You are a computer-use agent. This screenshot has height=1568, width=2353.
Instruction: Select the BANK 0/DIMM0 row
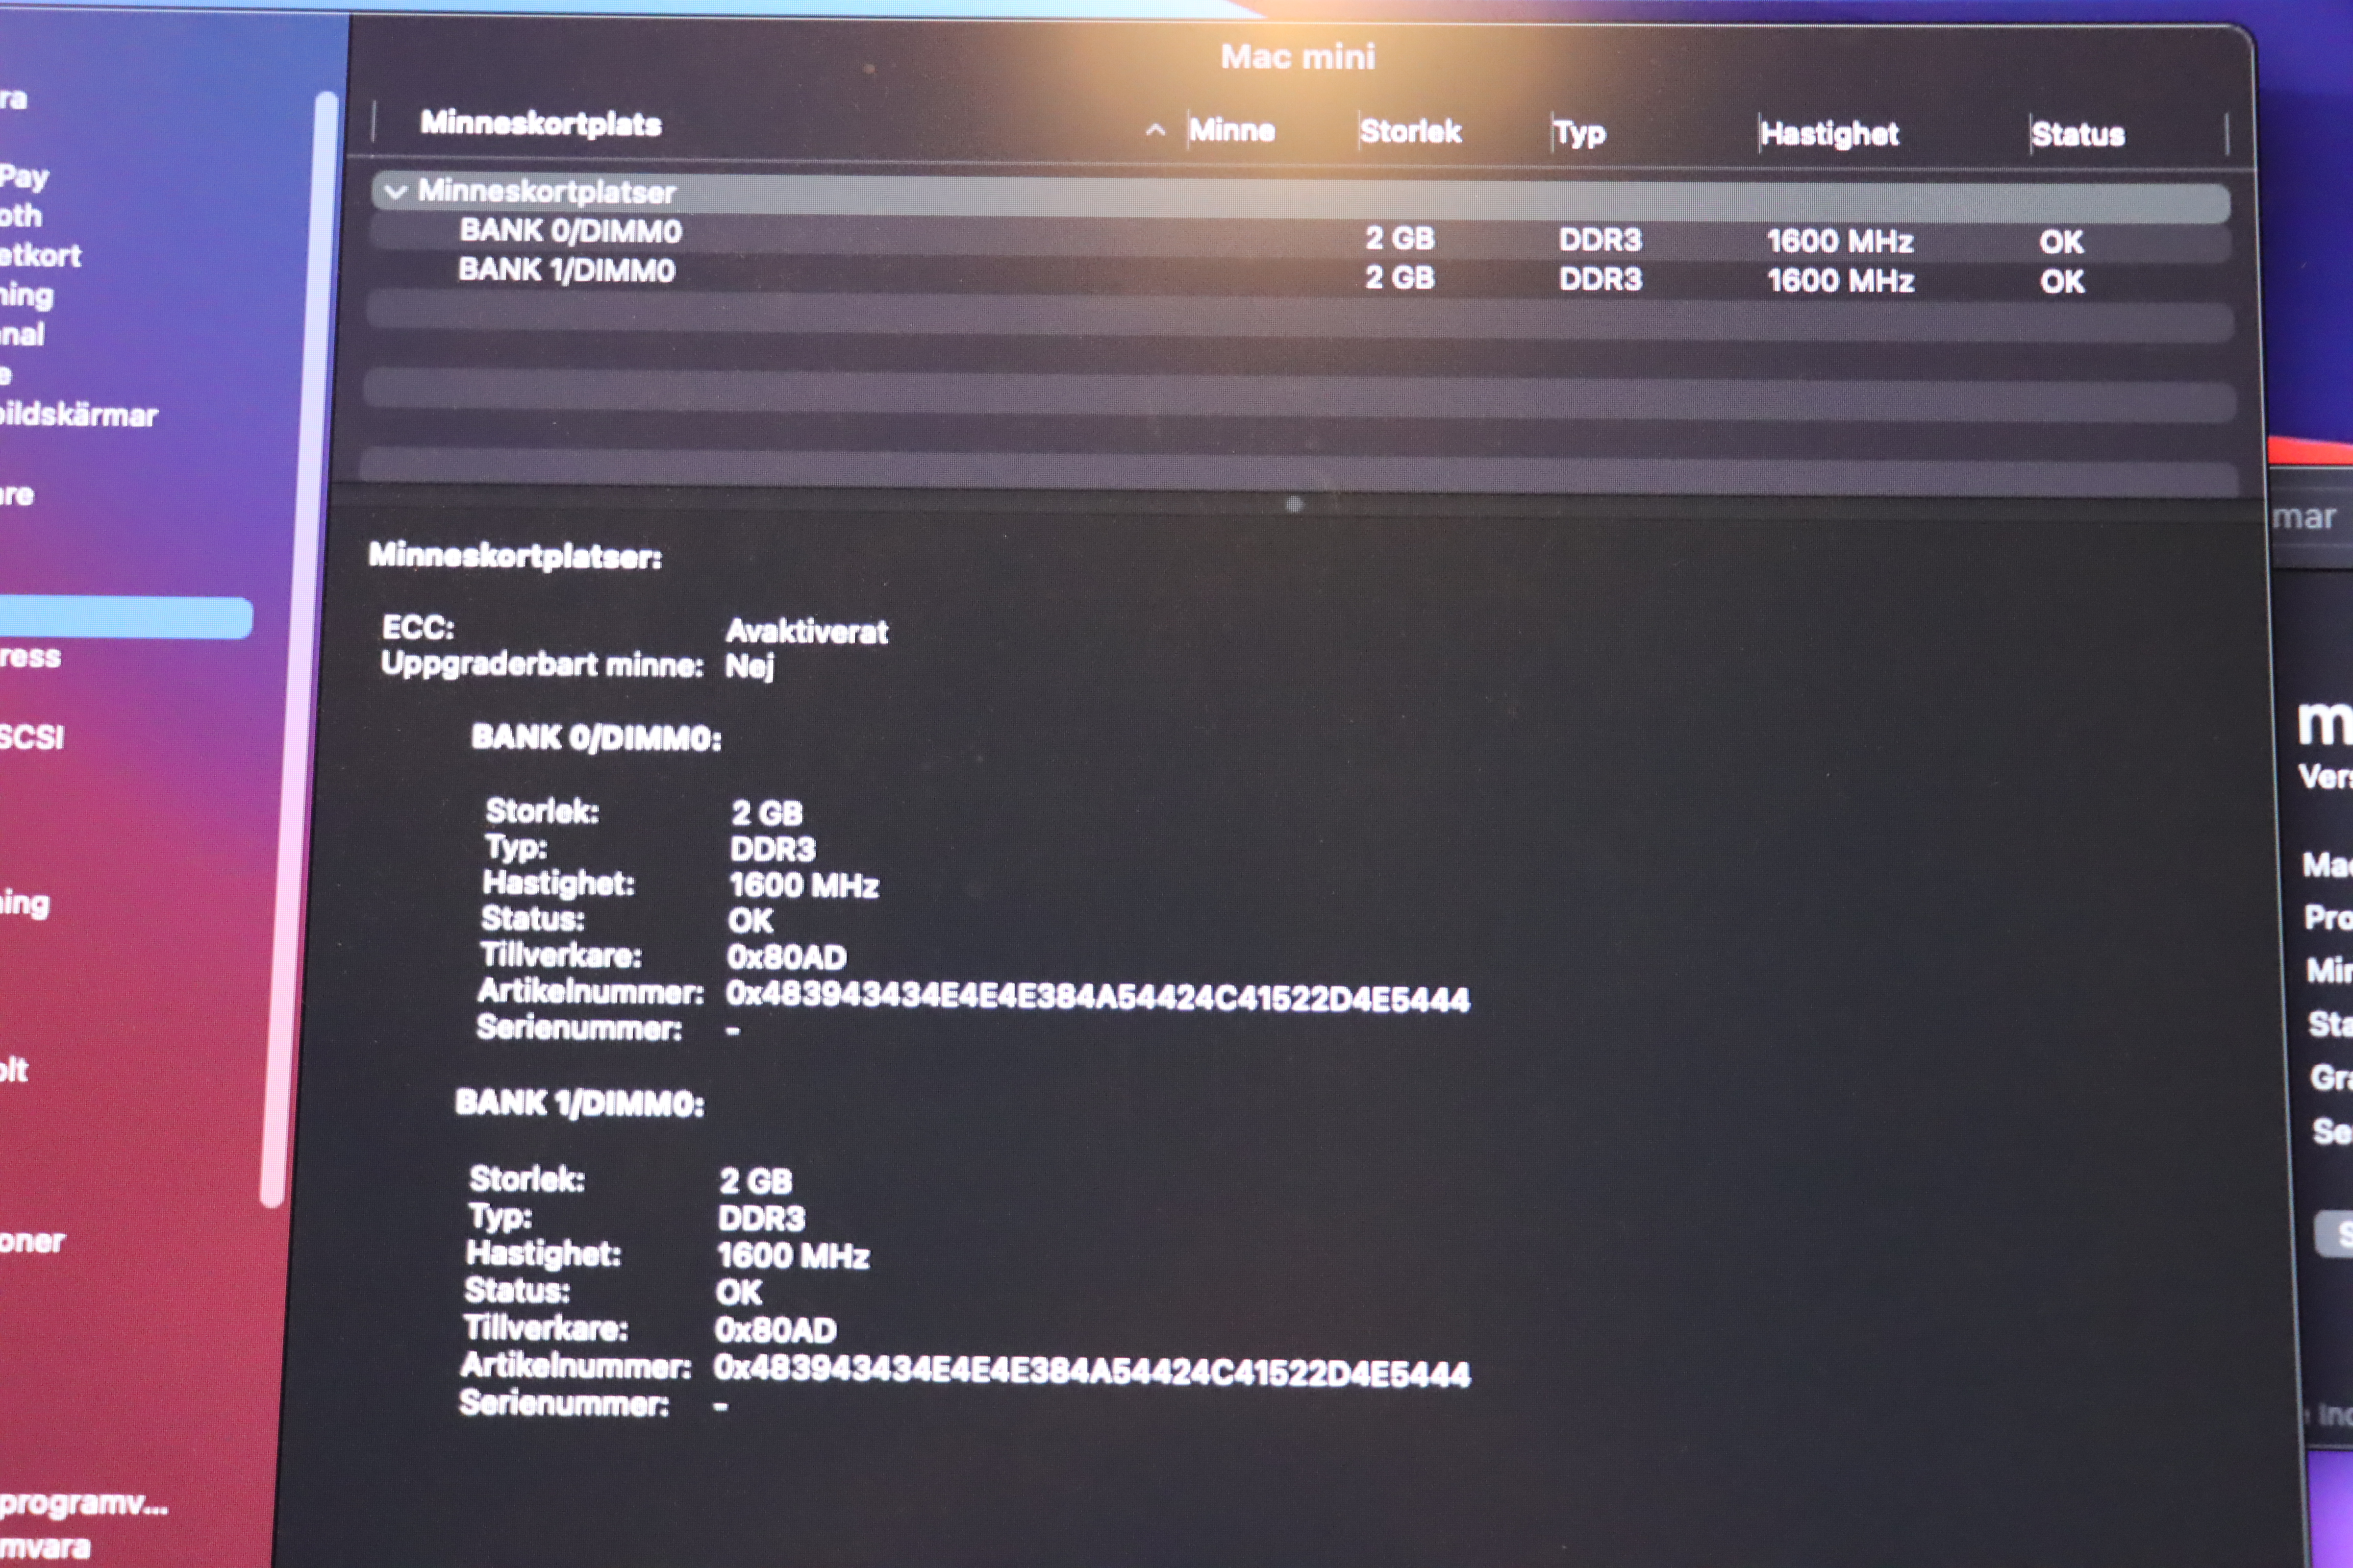coord(570,232)
